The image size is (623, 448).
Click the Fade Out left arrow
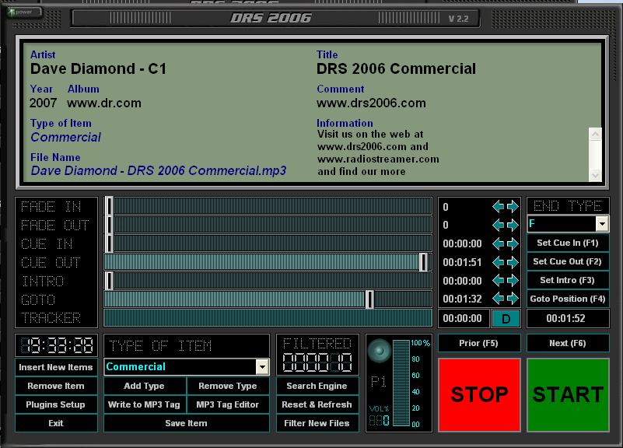point(498,226)
